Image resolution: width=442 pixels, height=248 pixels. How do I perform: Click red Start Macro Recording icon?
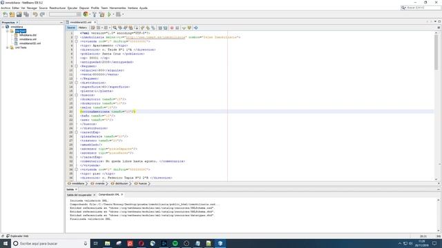(172, 28)
